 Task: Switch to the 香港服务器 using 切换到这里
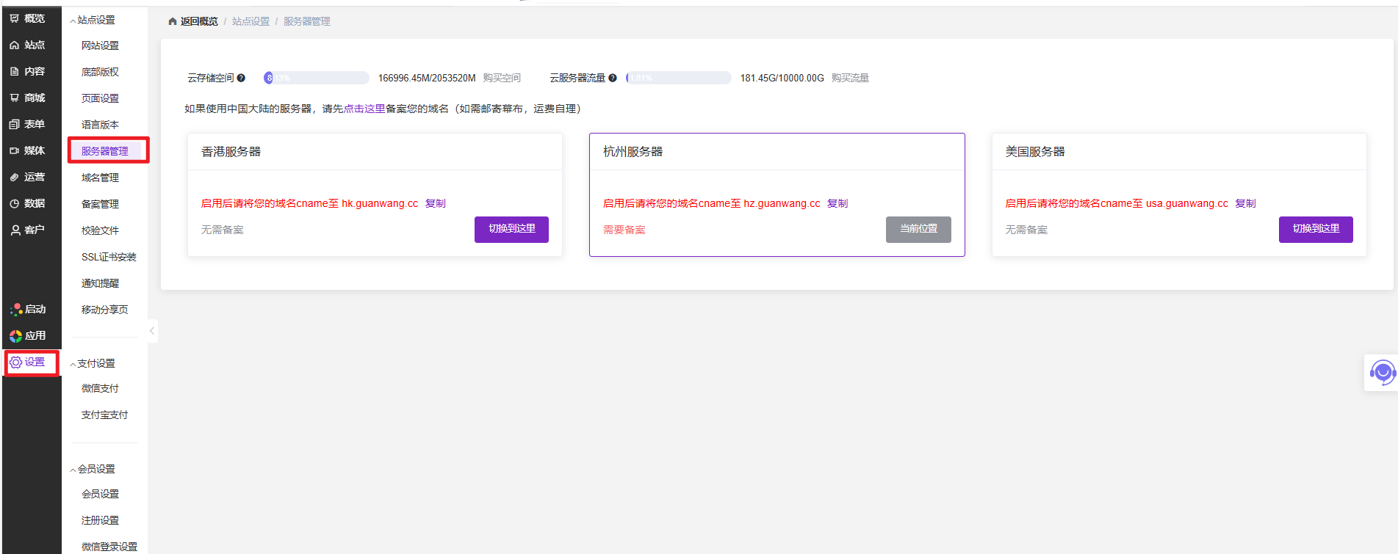(511, 229)
